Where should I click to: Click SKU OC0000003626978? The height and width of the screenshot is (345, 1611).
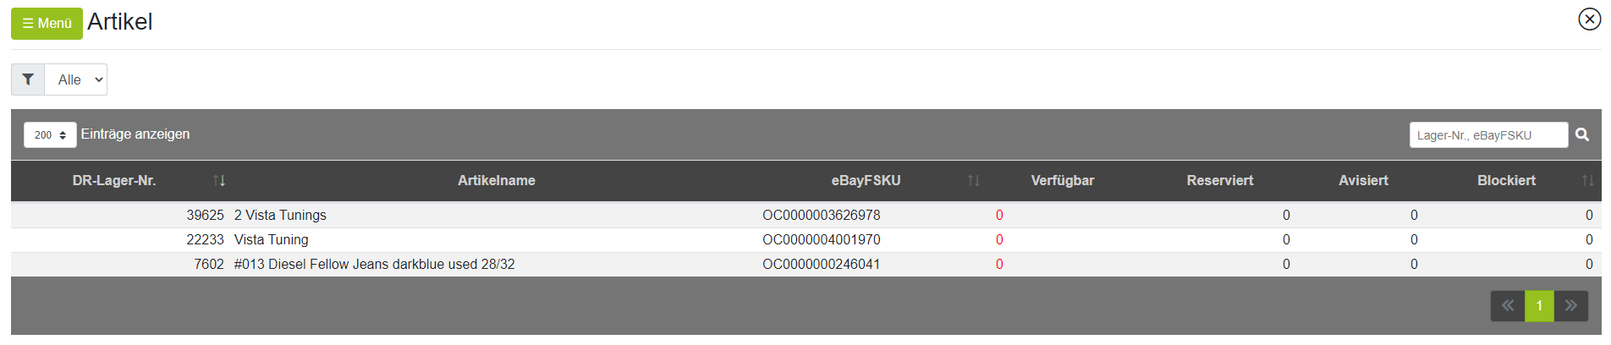coord(822,215)
